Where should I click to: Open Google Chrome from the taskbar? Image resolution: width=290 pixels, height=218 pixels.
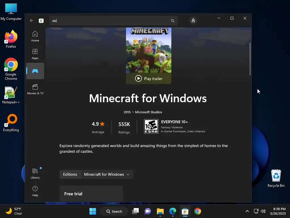(x=197, y=211)
